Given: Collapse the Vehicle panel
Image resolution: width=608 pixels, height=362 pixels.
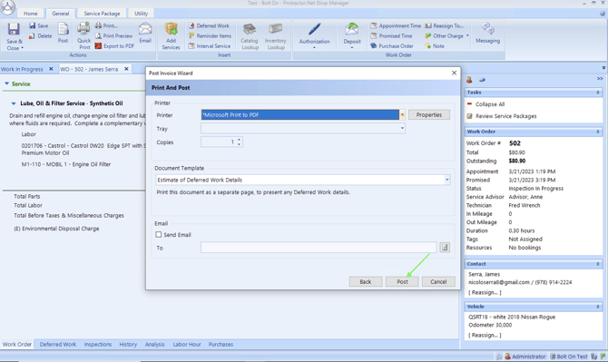Looking at the screenshot, I should click(x=597, y=307).
